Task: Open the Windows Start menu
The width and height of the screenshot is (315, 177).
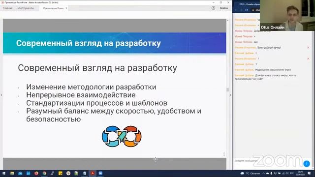Action: click(x=4, y=173)
